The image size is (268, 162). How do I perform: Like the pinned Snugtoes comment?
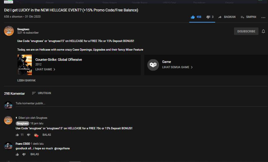[x=17, y=135]
